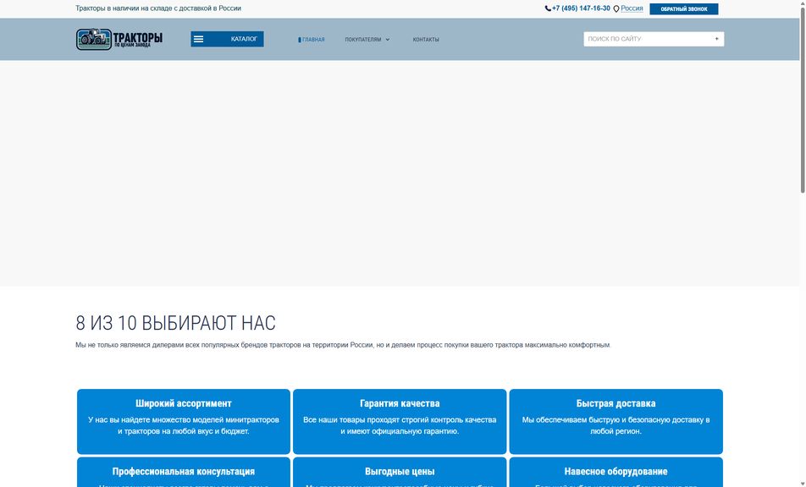Click the Тракторы site name text

138,37
